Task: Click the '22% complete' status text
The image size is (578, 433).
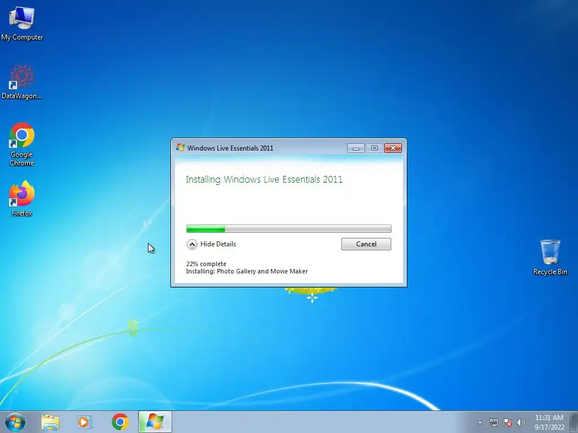Action: click(x=206, y=264)
